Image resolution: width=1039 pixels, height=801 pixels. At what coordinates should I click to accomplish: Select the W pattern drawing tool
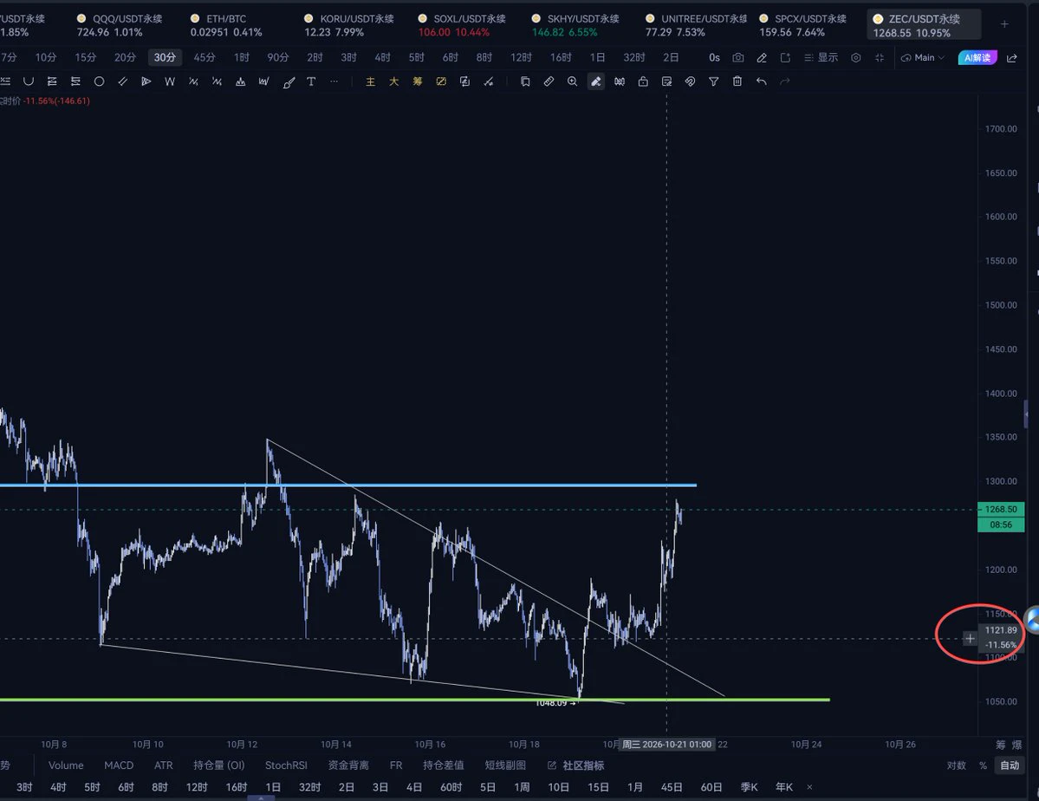pyautogui.click(x=170, y=81)
